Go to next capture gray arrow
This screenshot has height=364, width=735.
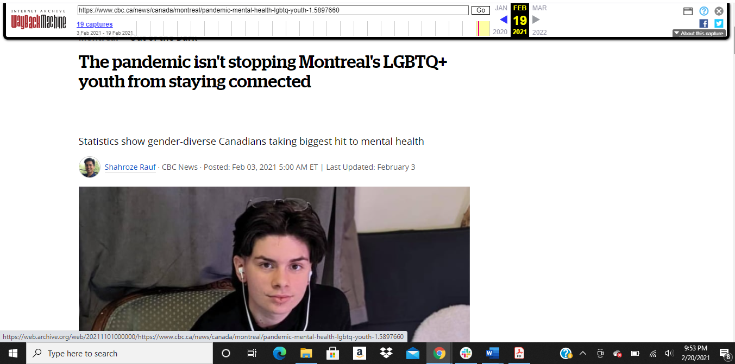536,20
